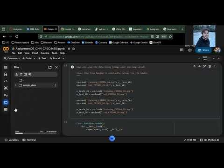
Task: Star the notebook title
Action: click(x=69, y=49)
